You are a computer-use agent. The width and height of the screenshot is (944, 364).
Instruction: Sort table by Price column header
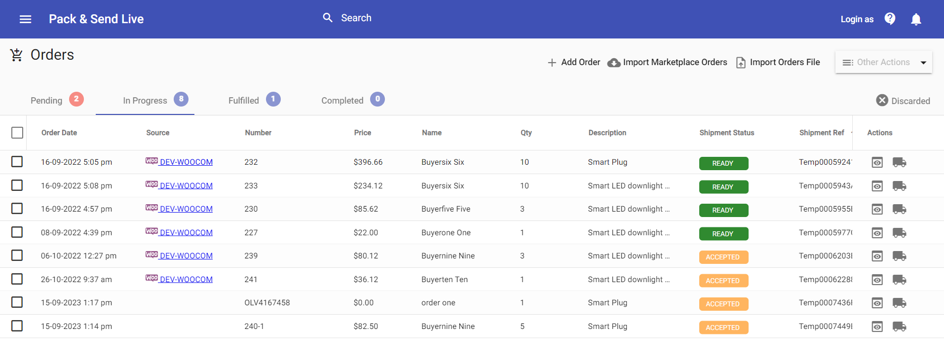362,133
